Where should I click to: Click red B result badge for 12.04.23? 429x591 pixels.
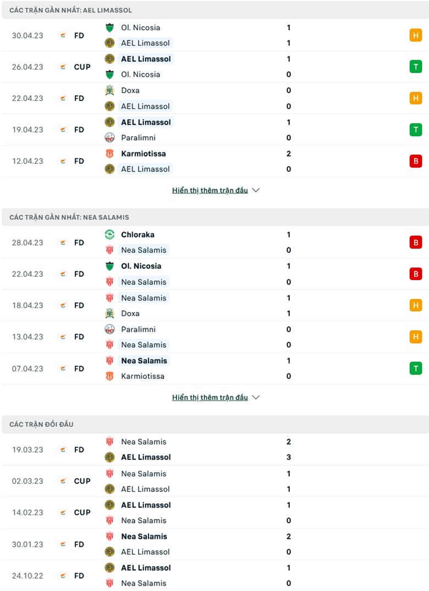pyautogui.click(x=415, y=161)
